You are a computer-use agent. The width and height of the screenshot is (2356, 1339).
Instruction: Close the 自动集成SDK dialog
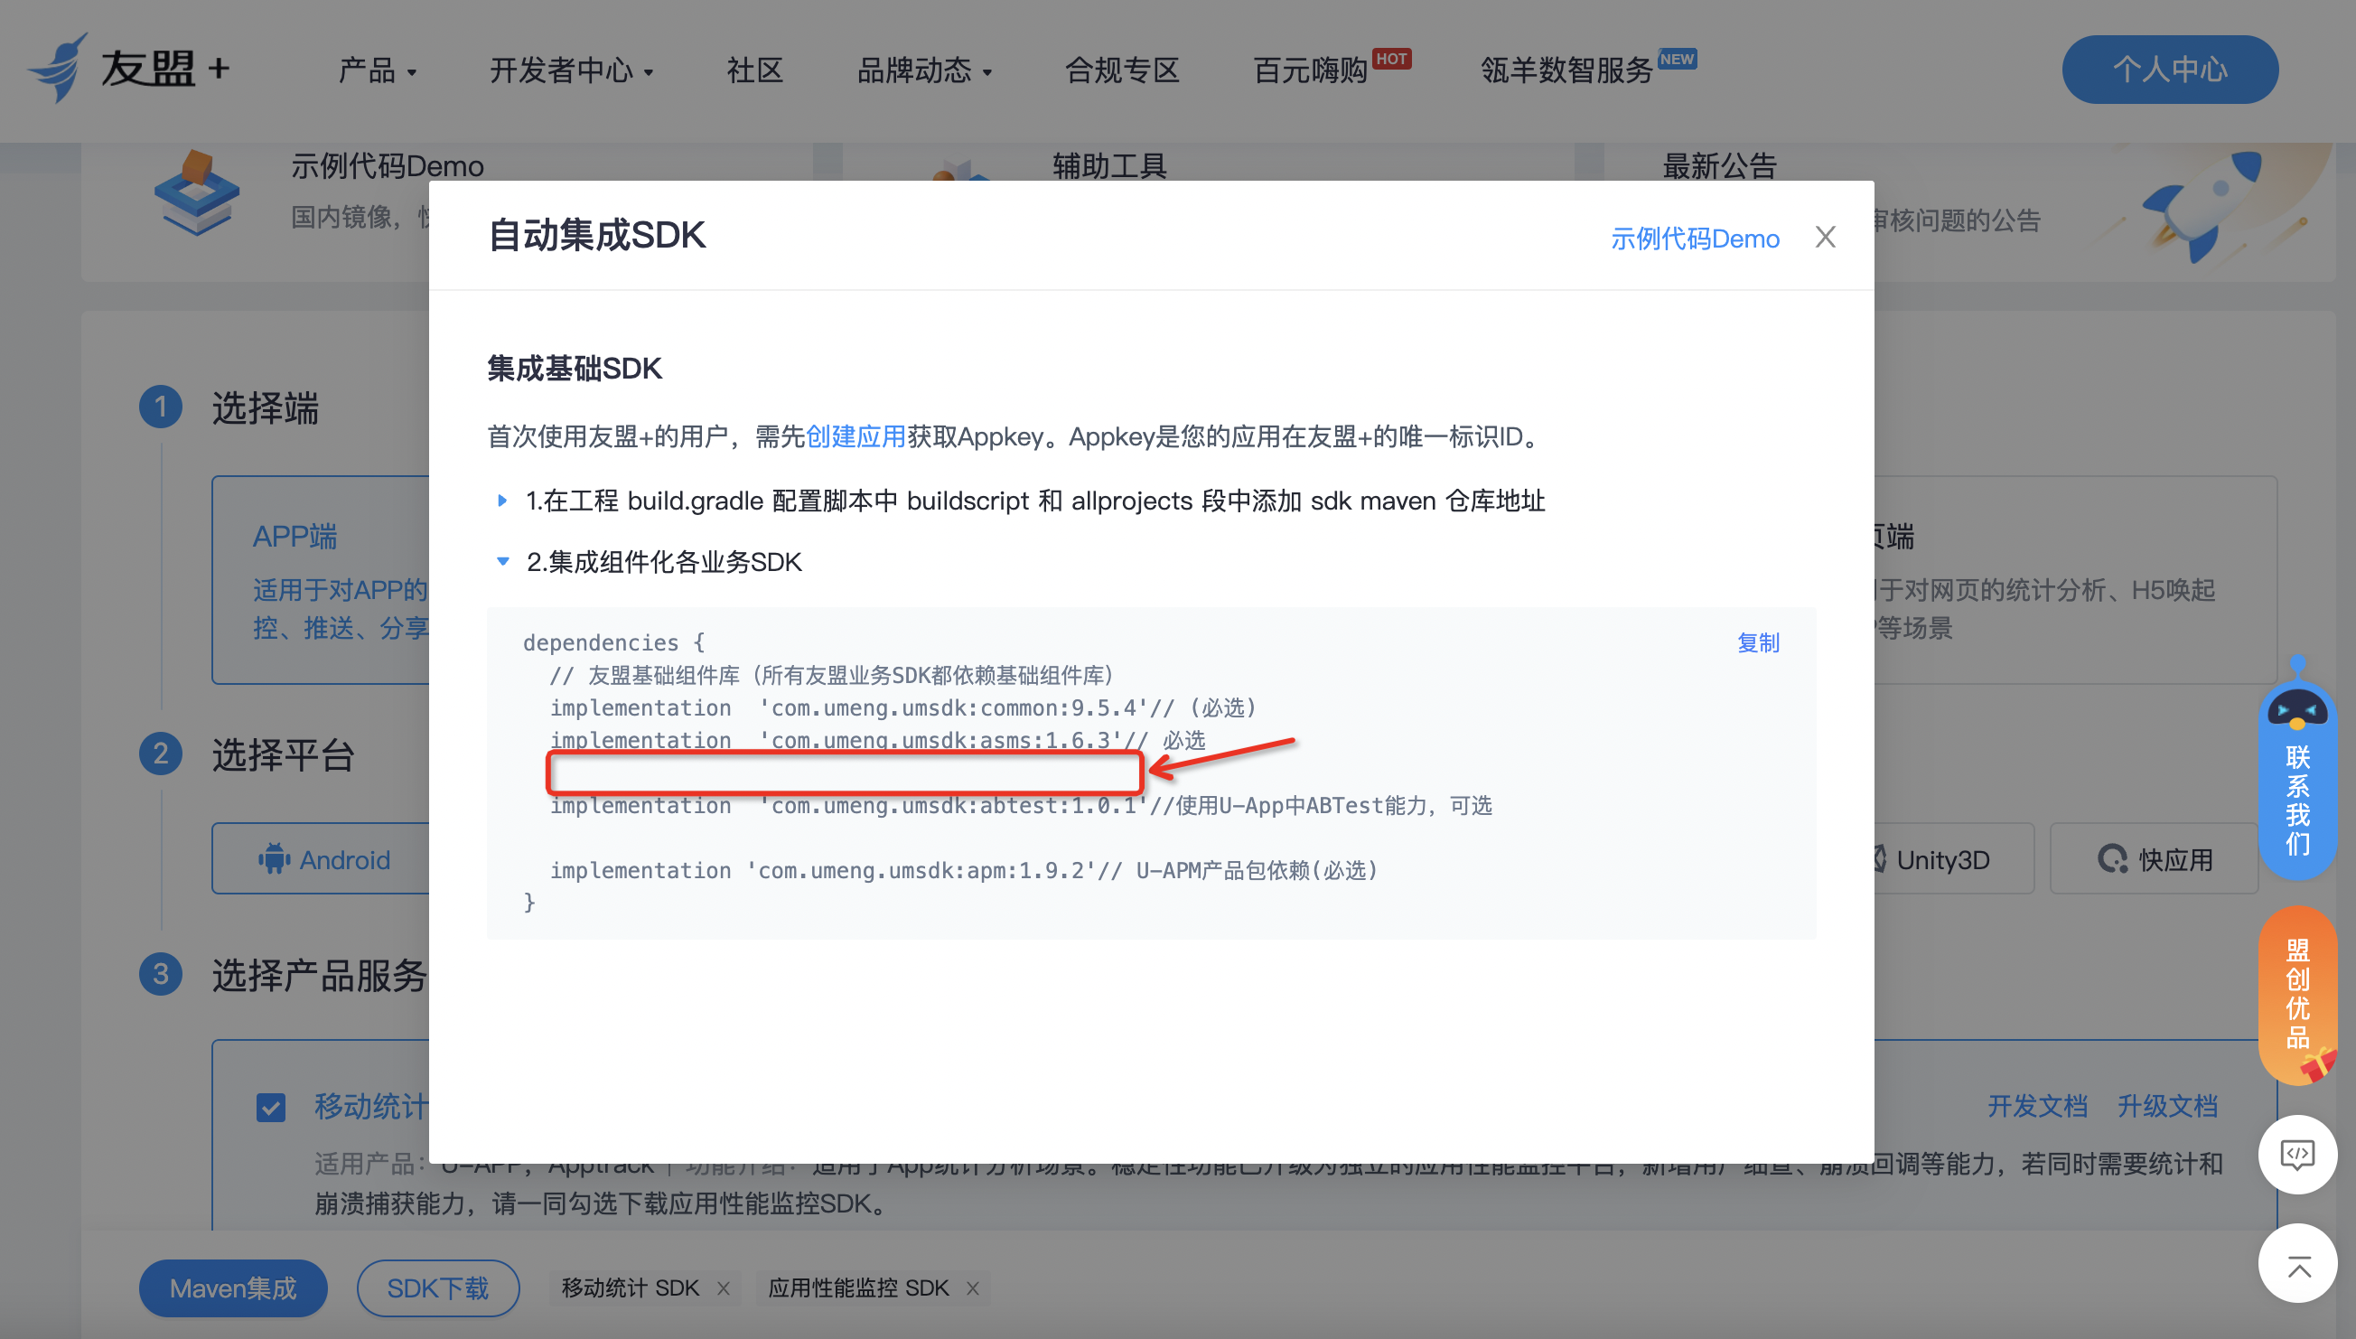(1825, 238)
